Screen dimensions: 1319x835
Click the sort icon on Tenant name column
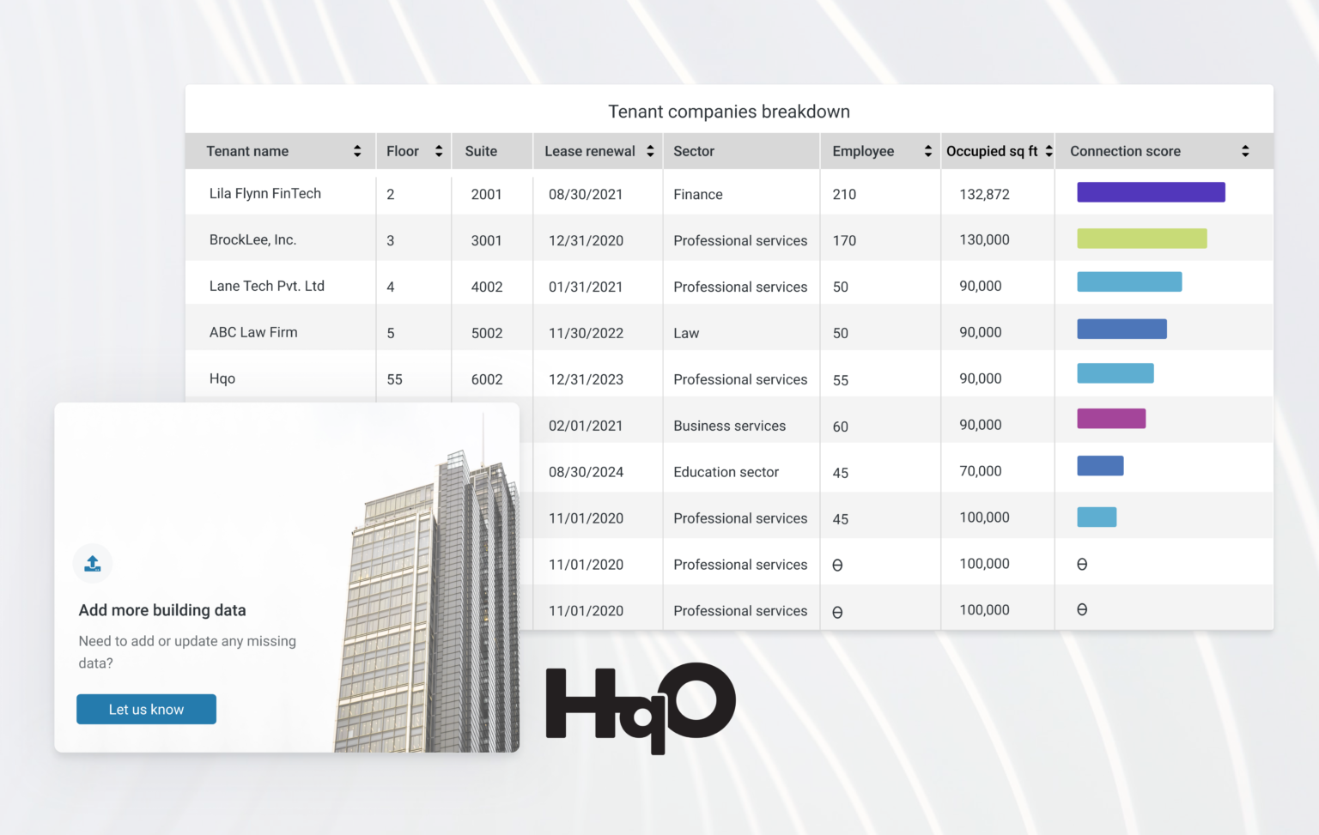coord(357,150)
